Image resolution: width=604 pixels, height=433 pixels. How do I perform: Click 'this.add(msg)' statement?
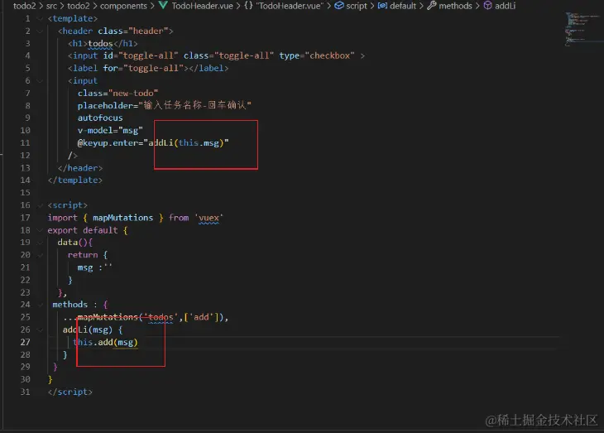[105, 343]
